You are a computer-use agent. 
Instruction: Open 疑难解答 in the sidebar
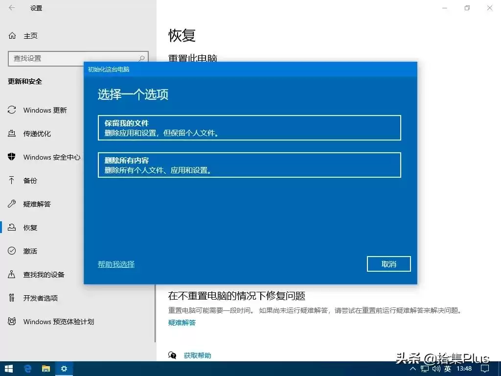(x=37, y=204)
